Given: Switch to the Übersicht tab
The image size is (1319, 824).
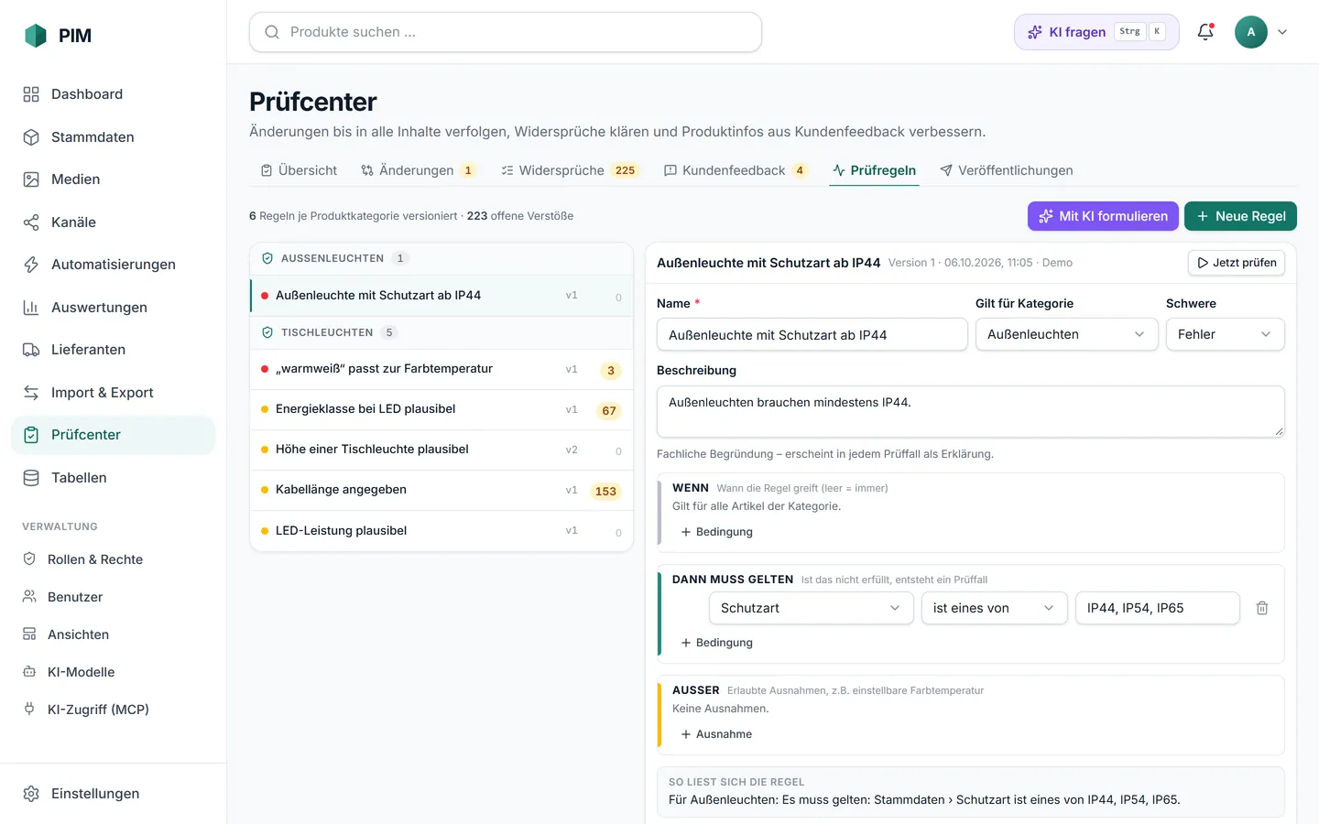Looking at the screenshot, I should point(299,170).
